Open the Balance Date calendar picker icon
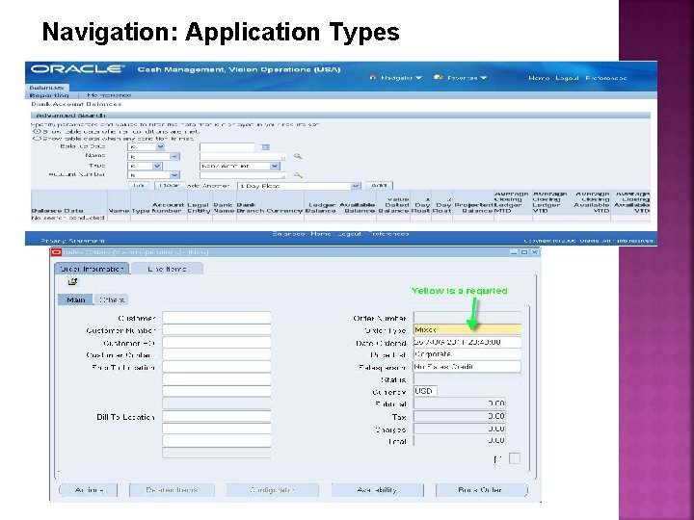This screenshot has height=520, width=694. click(x=265, y=147)
